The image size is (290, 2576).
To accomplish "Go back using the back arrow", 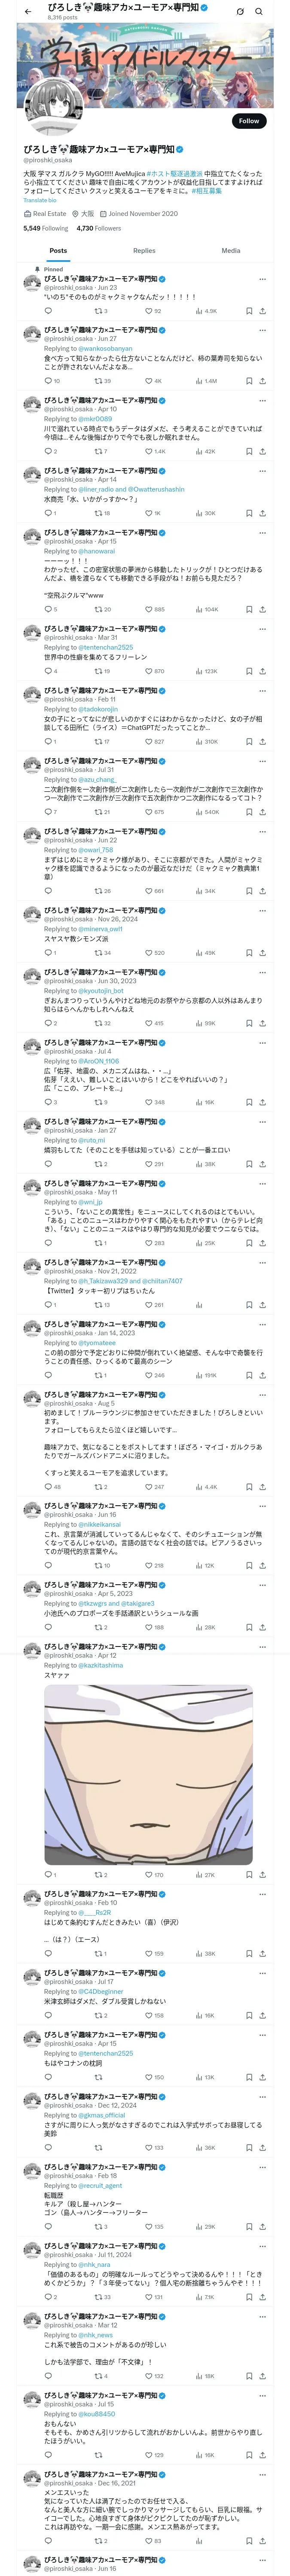I will (x=28, y=11).
